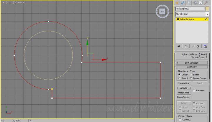Click the Pin Stack icon
Image resolution: width=212 pixels, height=122 pixels.
178,46
